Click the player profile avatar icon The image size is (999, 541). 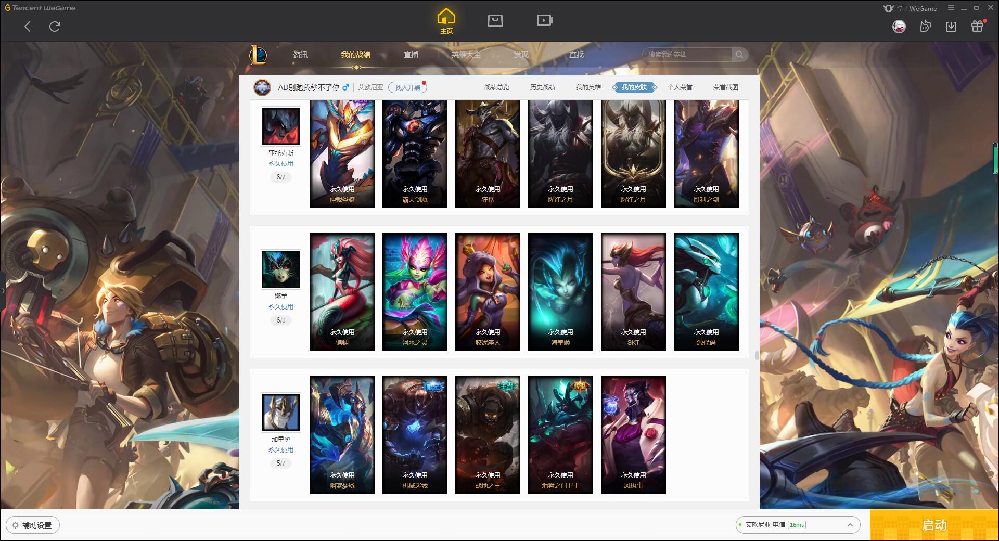click(x=262, y=87)
